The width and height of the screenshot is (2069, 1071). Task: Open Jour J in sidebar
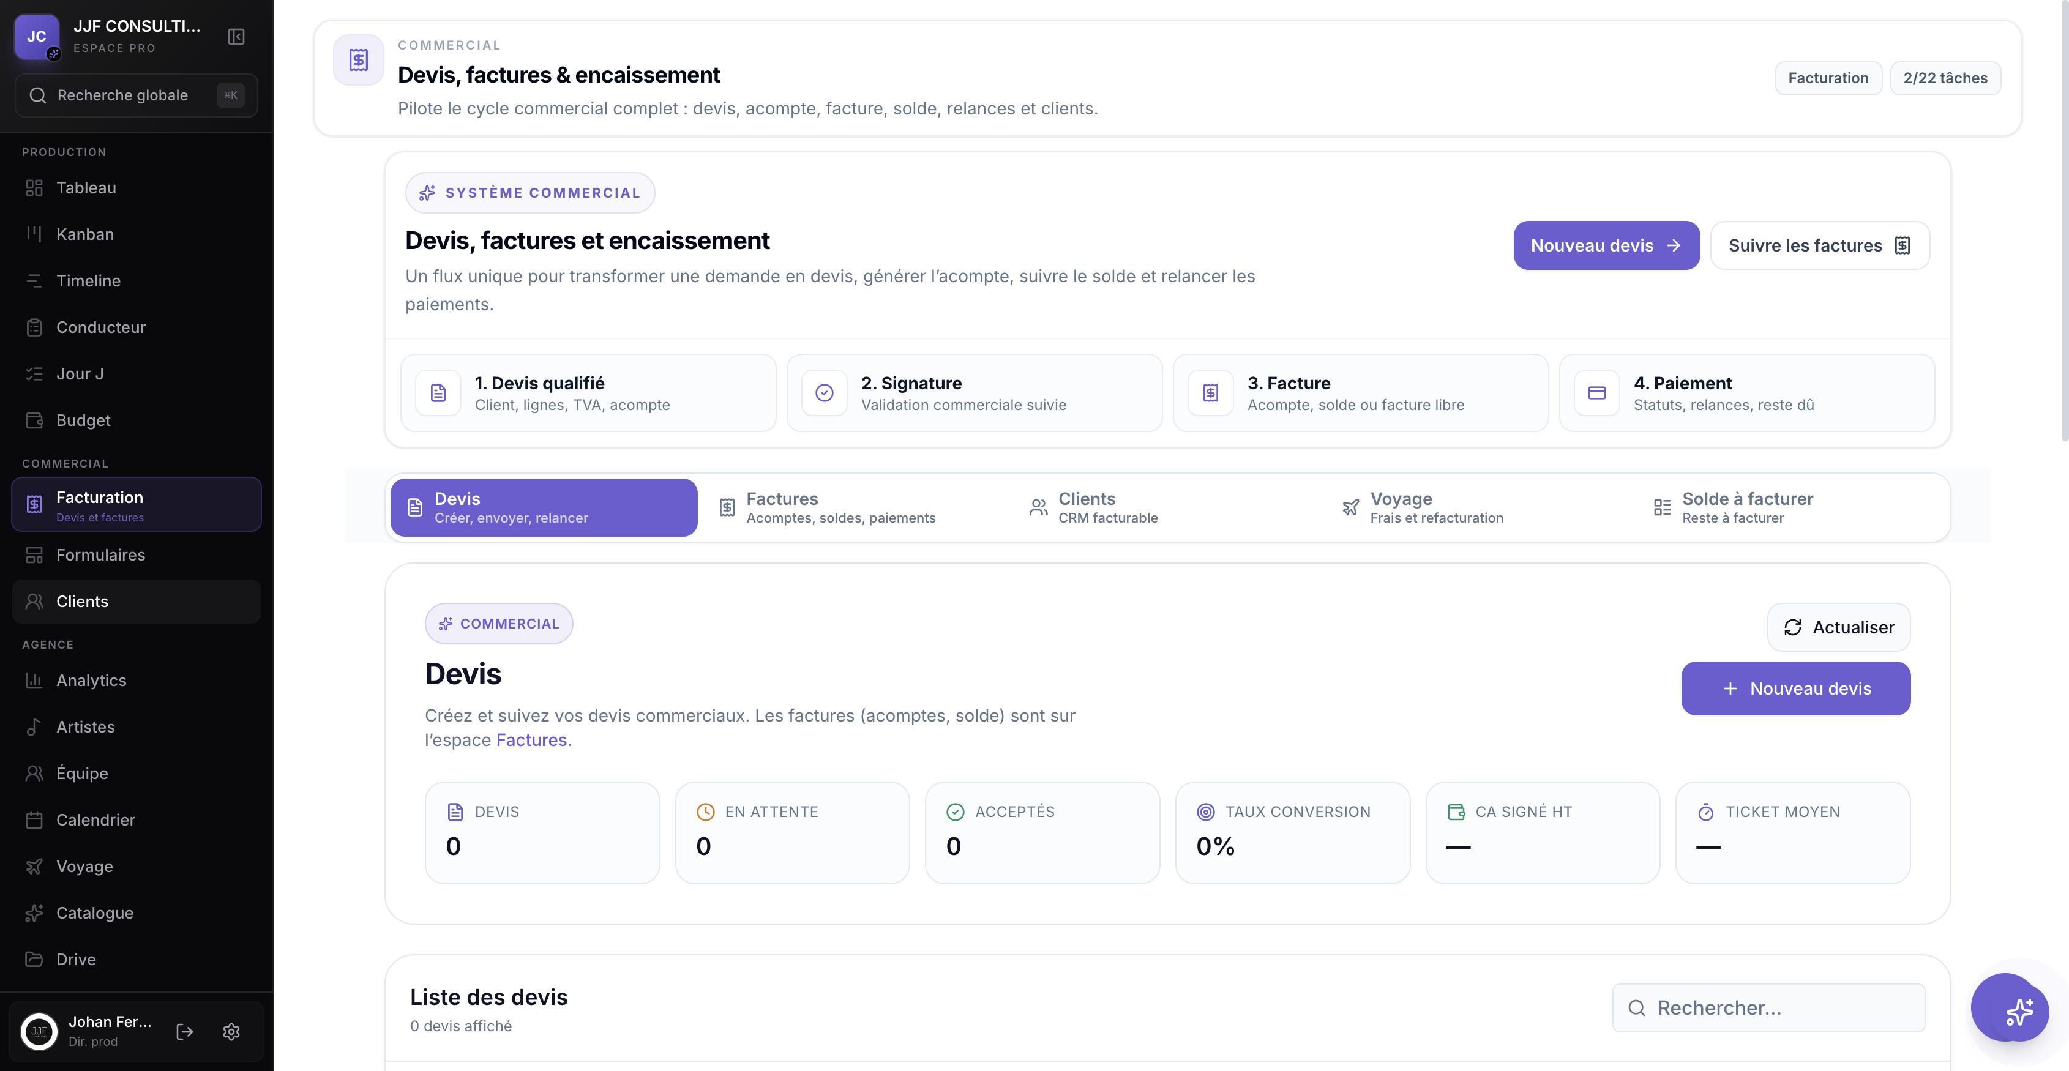(x=137, y=374)
